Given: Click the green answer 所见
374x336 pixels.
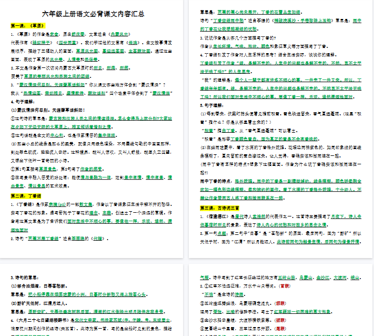Looking at the screenshot, I should [x=98, y=68].
